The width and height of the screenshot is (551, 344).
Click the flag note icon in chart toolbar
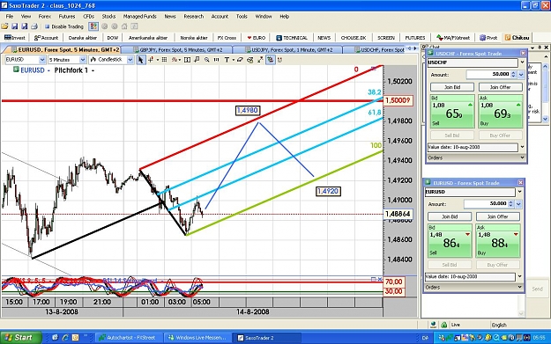click(x=197, y=60)
